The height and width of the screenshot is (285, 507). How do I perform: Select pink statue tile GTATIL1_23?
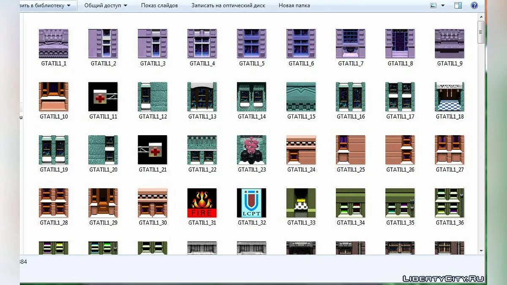pos(251,150)
